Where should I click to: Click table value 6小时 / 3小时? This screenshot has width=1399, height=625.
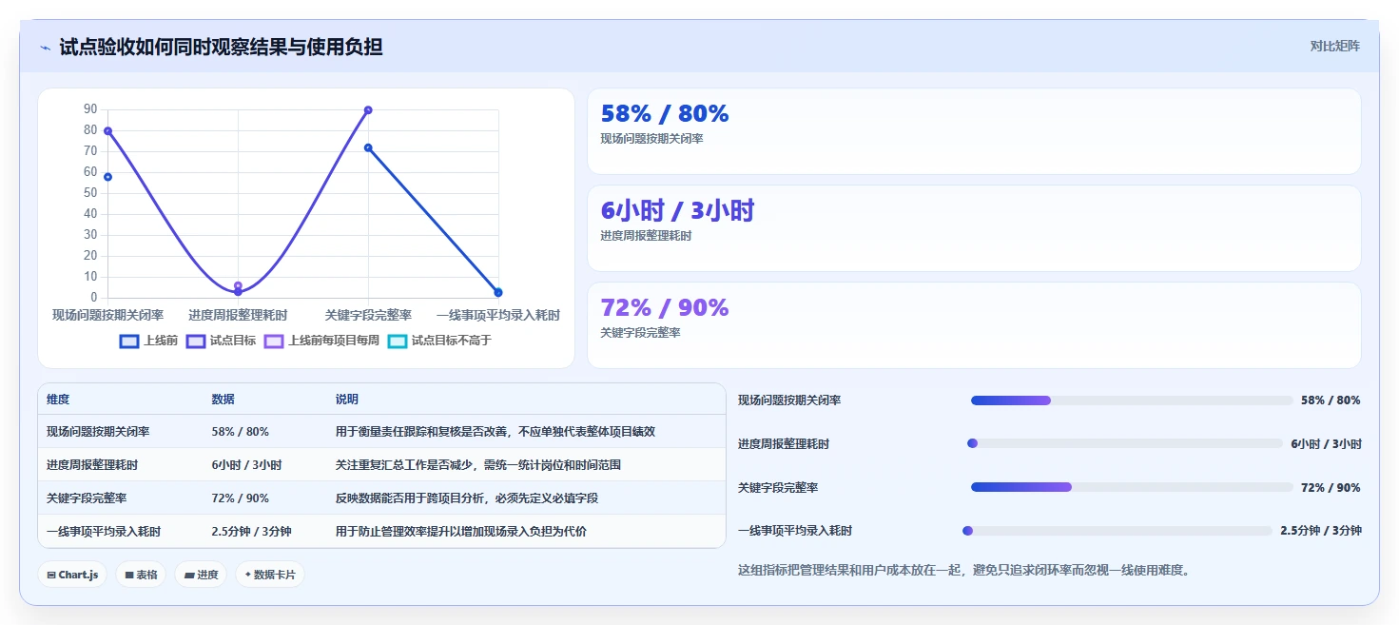(246, 465)
